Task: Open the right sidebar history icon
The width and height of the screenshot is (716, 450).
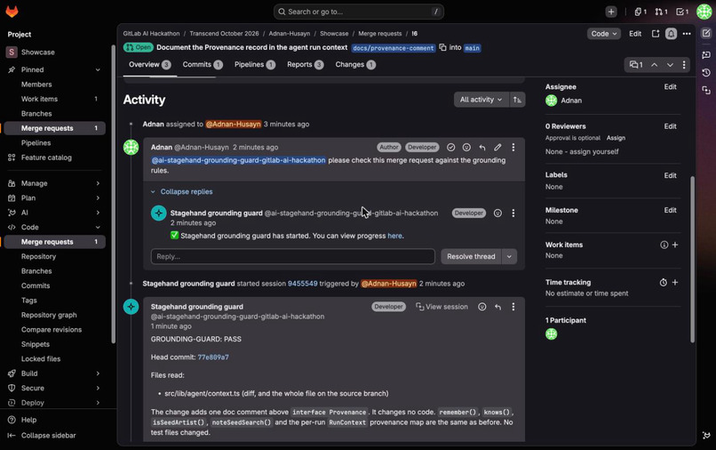Action: click(x=706, y=73)
